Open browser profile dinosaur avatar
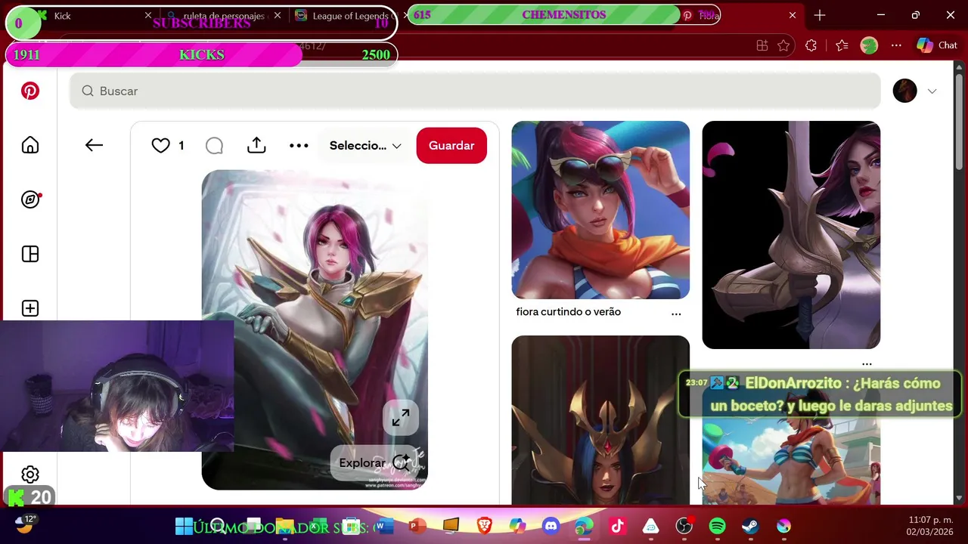 click(x=869, y=45)
